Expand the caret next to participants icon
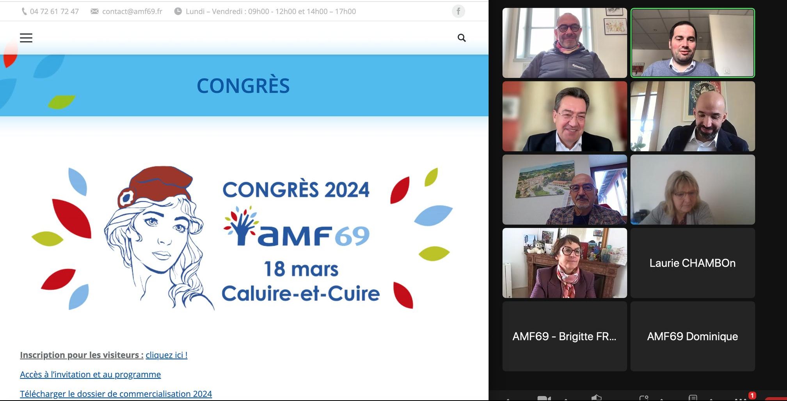Screen dimensions: 787x401 (x=661, y=399)
